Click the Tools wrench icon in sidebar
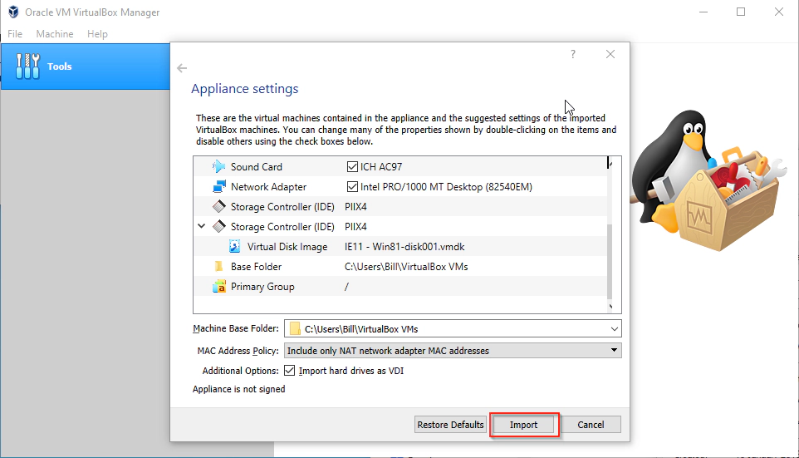 pos(28,66)
